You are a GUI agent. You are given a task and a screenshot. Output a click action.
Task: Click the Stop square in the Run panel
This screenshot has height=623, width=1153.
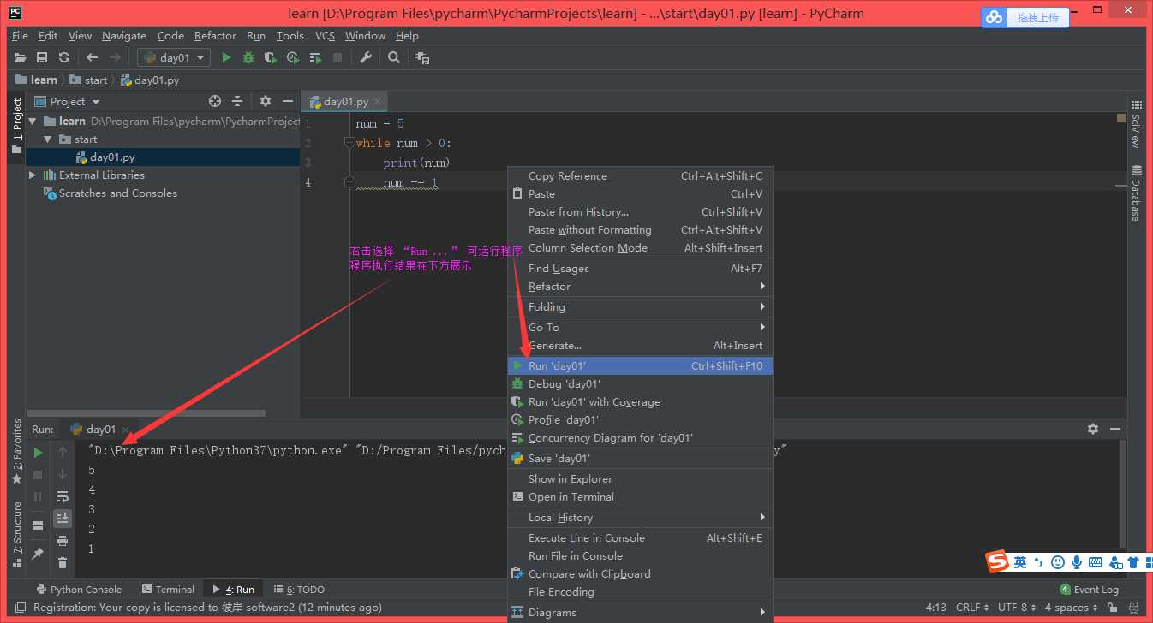click(38, 474)
